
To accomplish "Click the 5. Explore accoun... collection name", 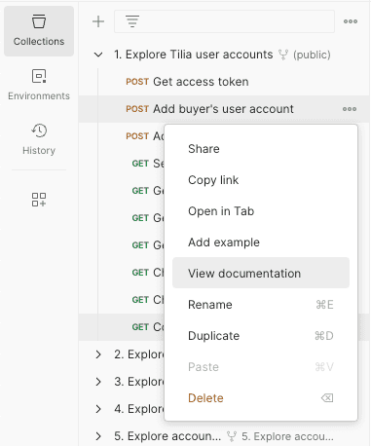I will pyautogui.click(x=167, y=436).
